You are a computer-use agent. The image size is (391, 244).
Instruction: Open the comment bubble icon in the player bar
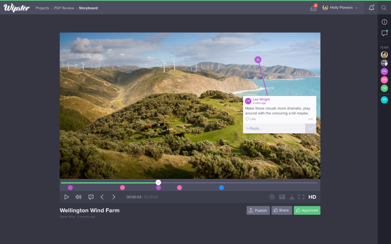click(90, 196)
